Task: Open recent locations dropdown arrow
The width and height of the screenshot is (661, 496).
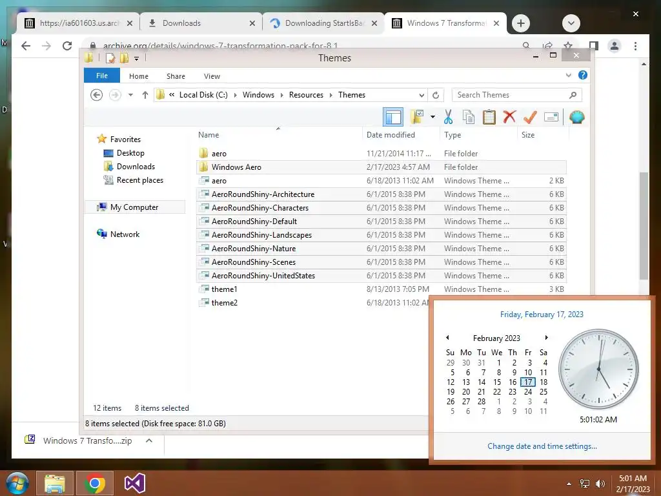Action: click(130, 95)
